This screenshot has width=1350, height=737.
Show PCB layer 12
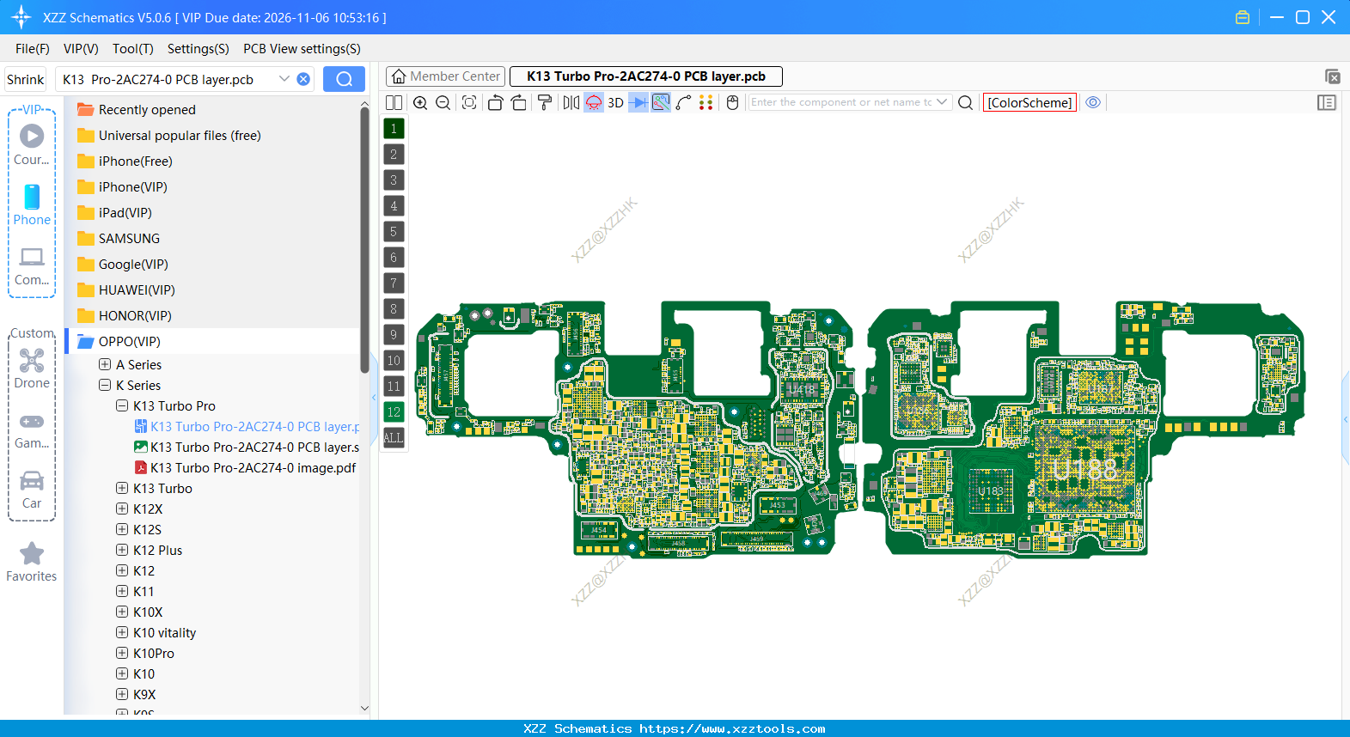tap(394, 412)
